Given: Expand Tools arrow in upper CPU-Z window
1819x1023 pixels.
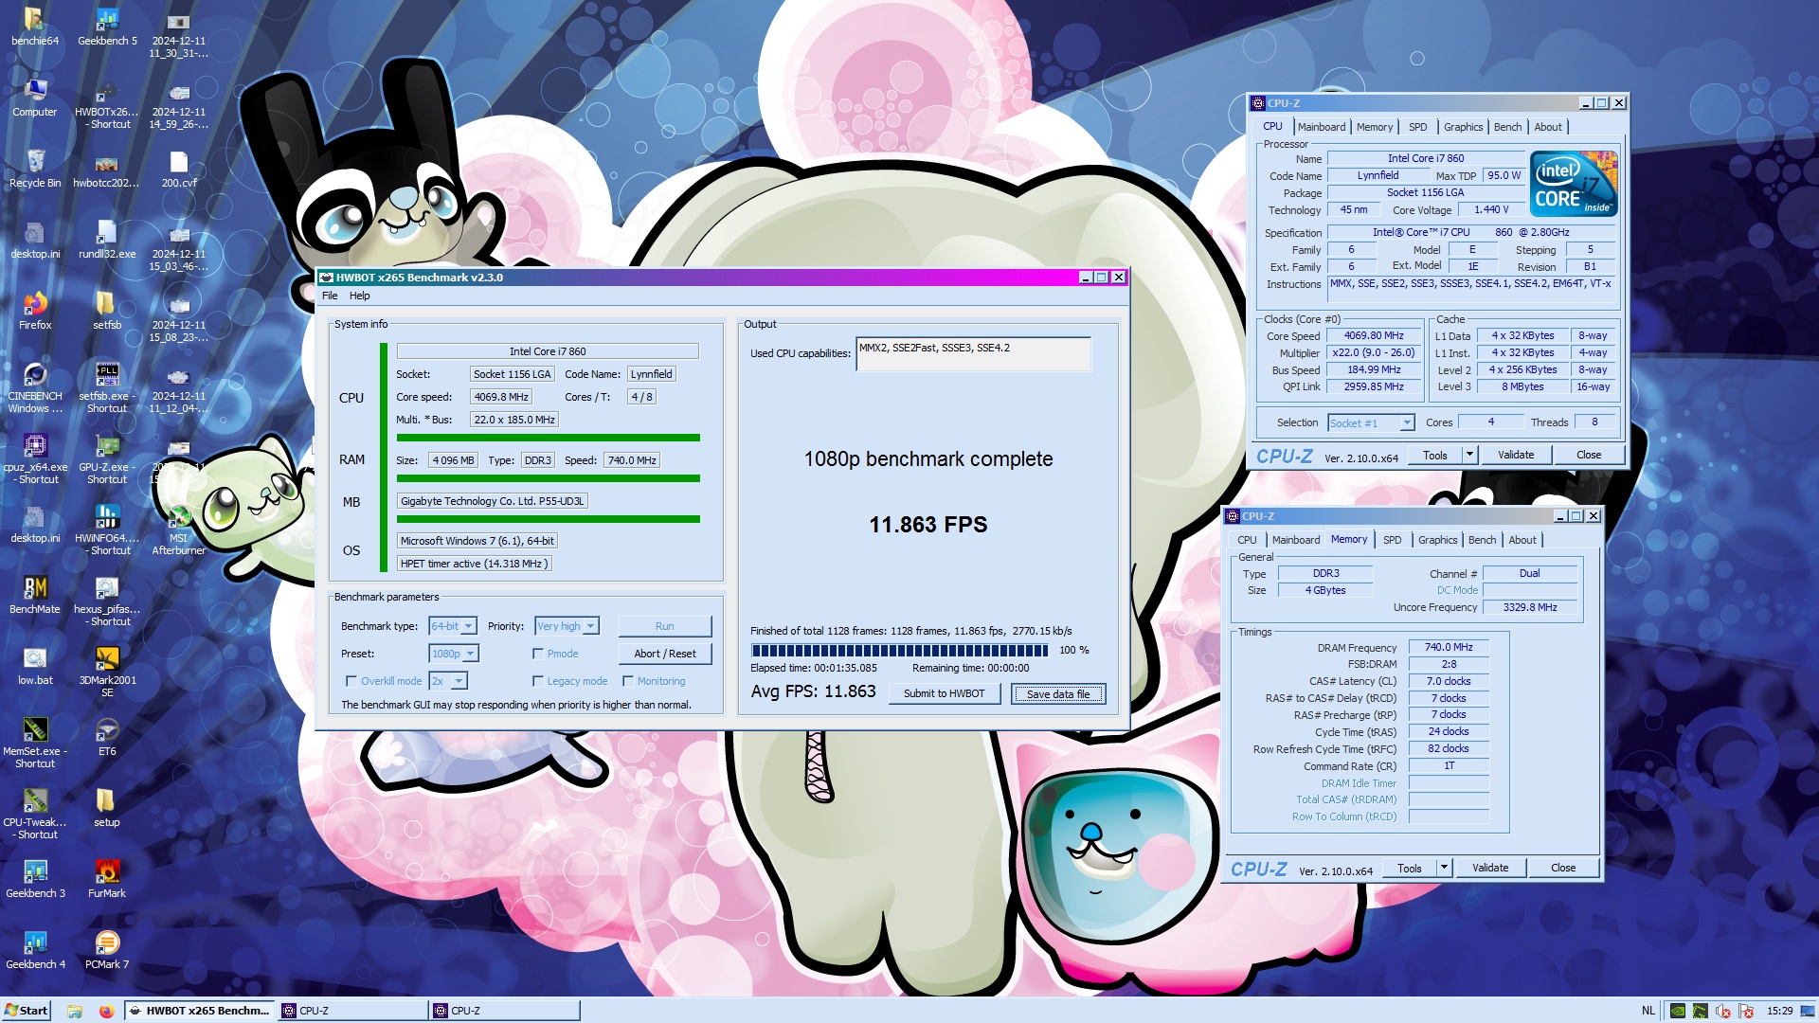Looking at the screenshot, I should pyautogui.click(x=1469, y=455).
